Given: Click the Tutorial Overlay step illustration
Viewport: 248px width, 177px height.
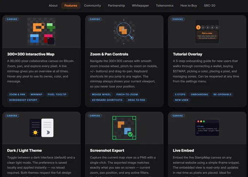Looking at the screenshot, I should (207, 31).
